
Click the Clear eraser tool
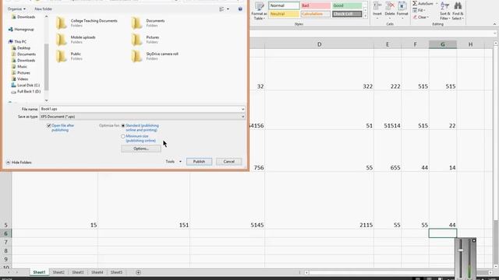point(420,17)
